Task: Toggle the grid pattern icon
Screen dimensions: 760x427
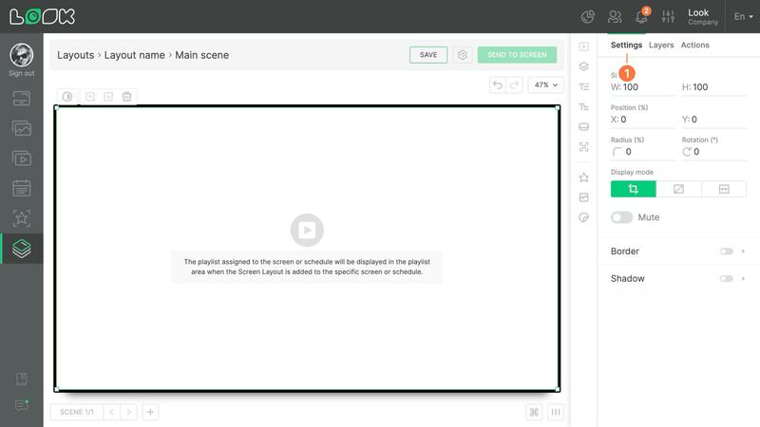Action: pyautogui.click(x=534, y=412)
